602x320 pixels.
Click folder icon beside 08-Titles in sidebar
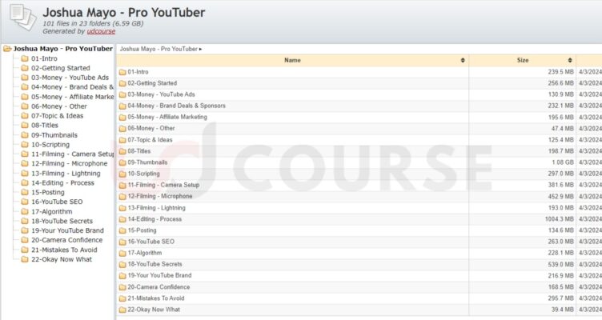coord(25,126)
